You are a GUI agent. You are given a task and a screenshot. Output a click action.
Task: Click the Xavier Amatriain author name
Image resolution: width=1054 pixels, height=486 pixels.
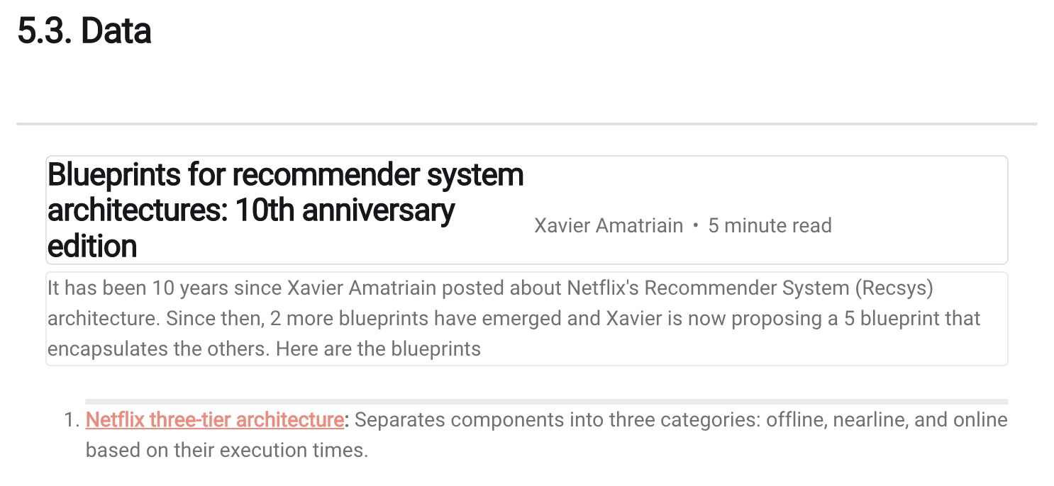(609, 226)
